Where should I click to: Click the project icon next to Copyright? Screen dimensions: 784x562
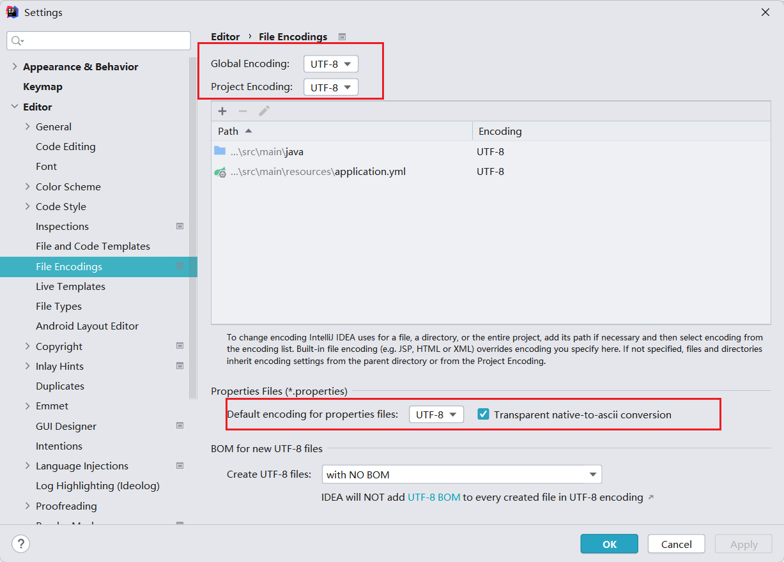point(180,346)
